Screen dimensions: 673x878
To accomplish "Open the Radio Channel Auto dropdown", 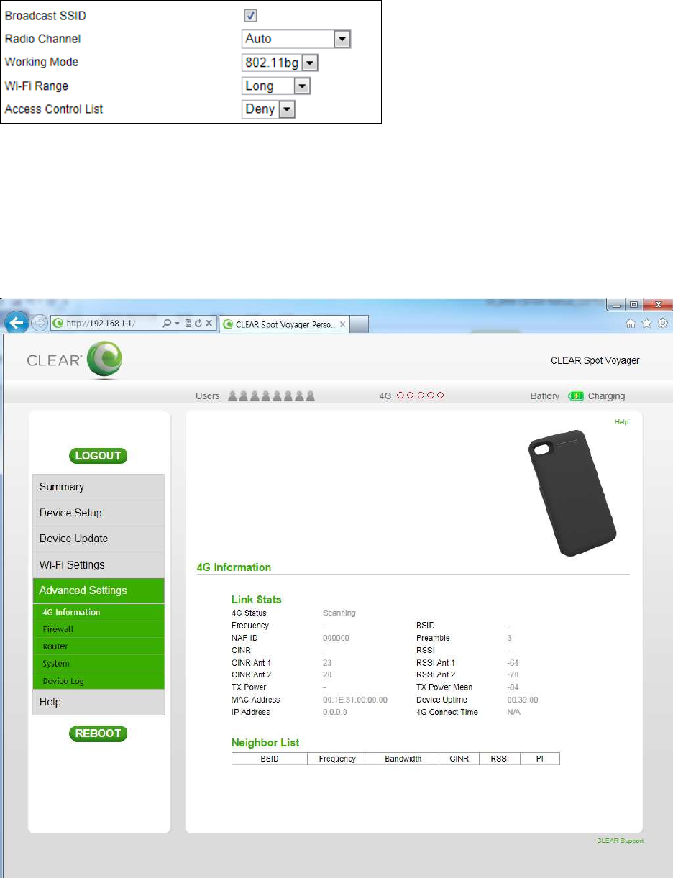I will click(296, 39).
